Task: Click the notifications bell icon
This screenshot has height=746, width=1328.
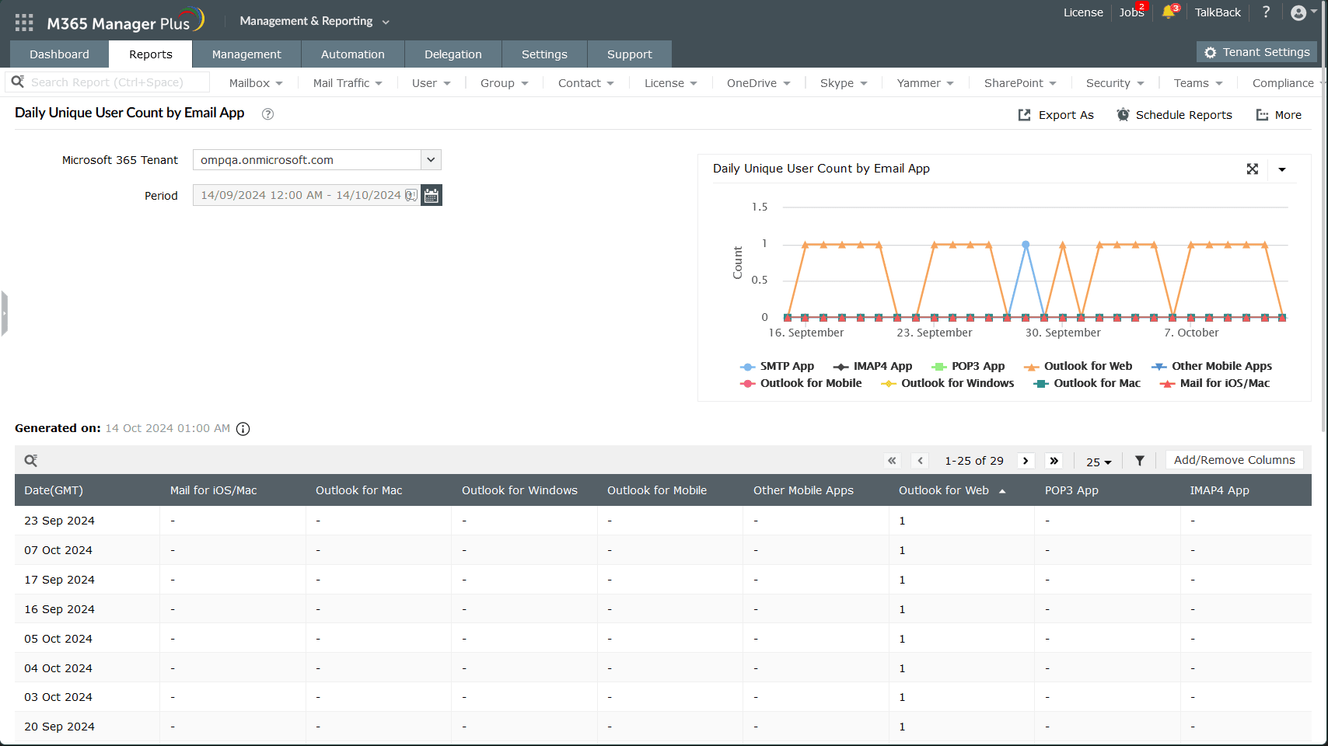Action: tap(1168, 12)
